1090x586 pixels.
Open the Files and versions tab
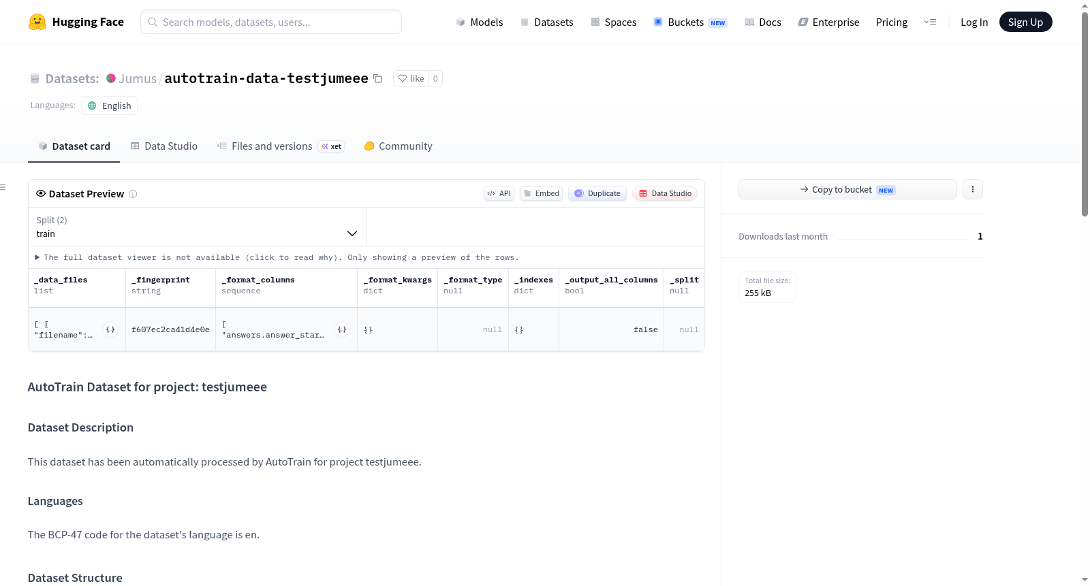281,146
